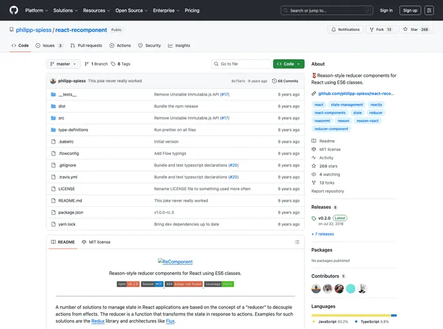The image size is (443, 329).
Task: Open the 68 Commits link
Action: click(285, 81)
